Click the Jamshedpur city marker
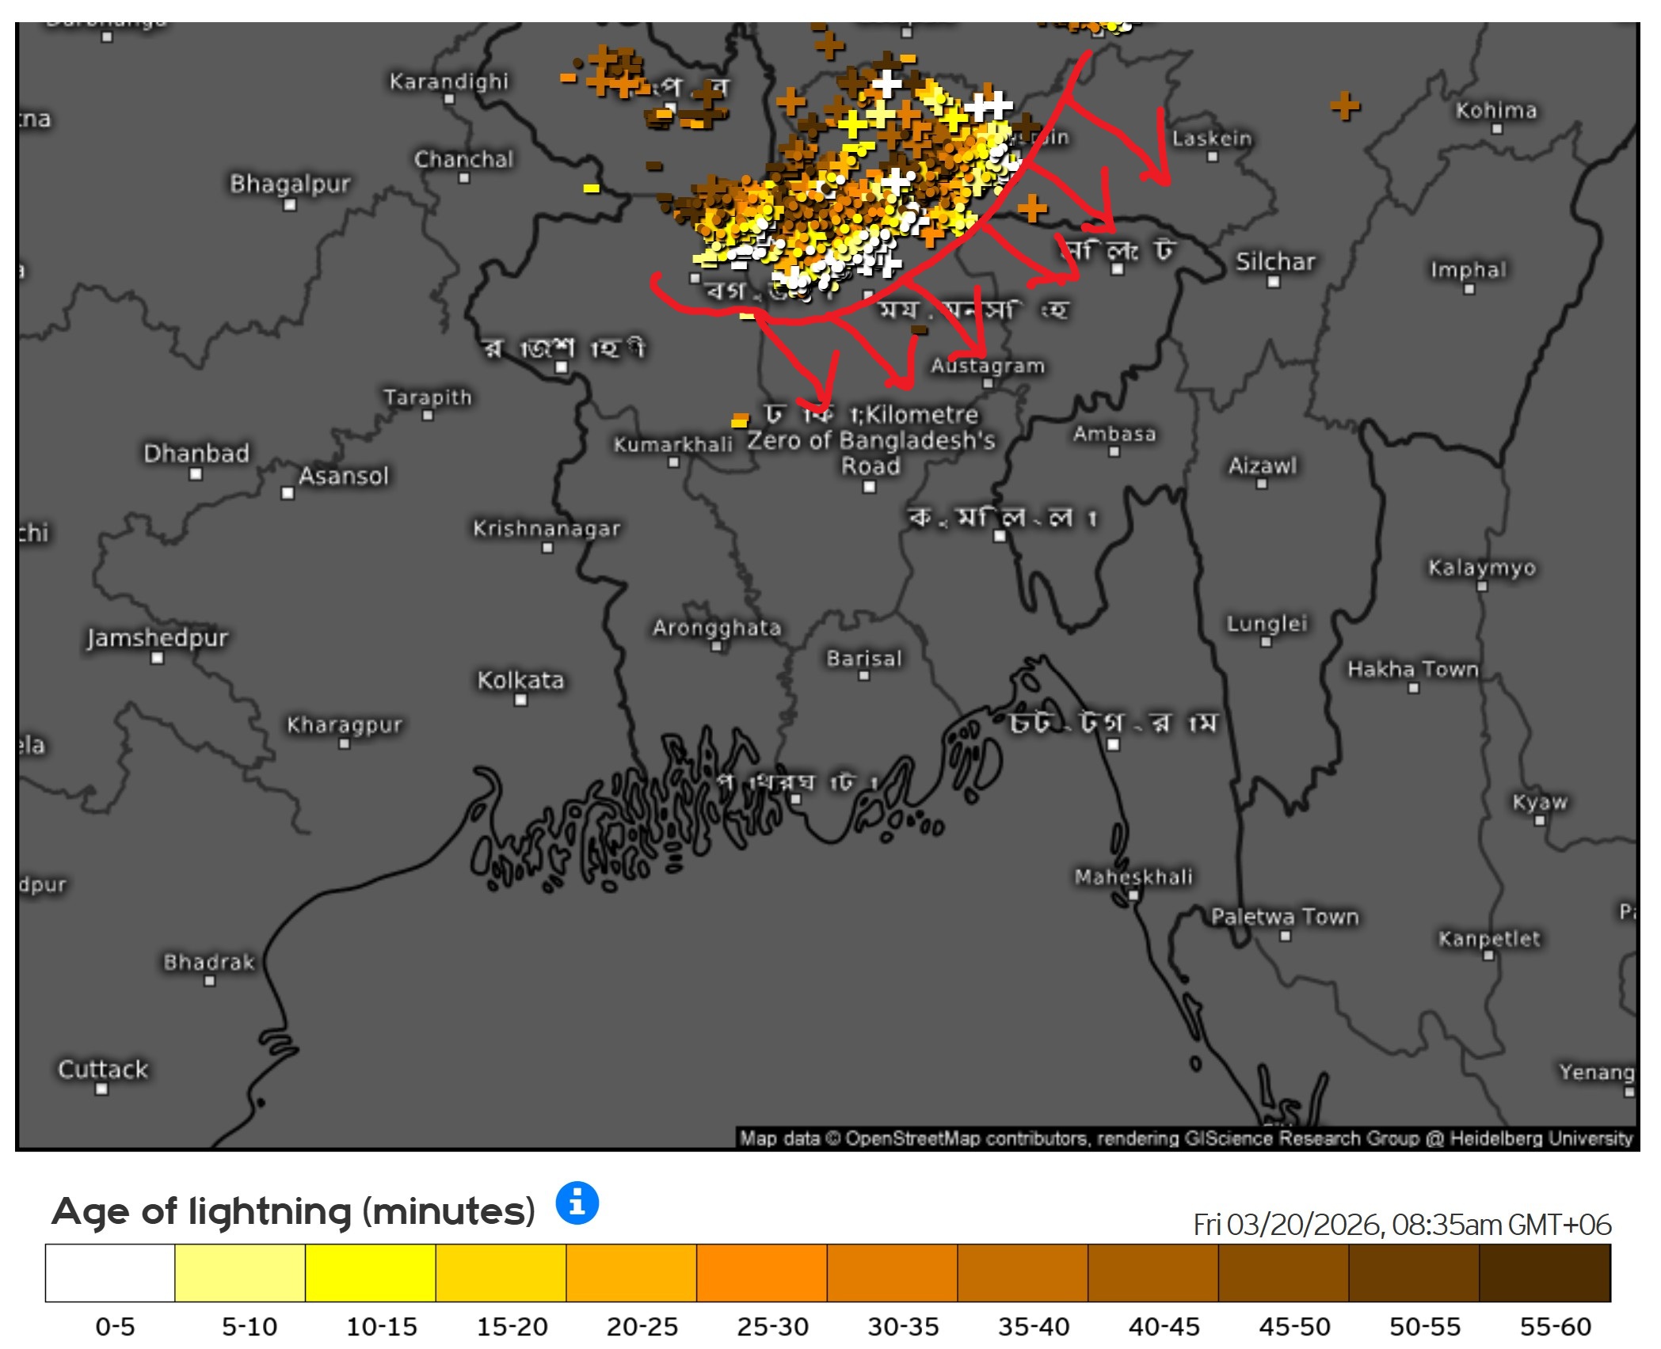The width and height of the screenshot is (1661, 1349). (x=157, y=659)
